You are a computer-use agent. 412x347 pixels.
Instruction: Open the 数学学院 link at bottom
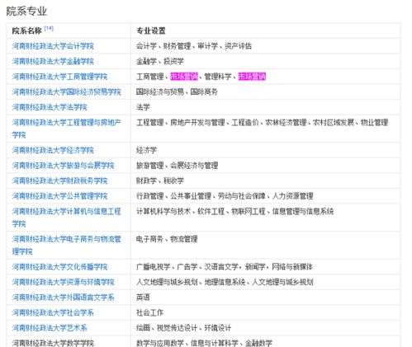point(53,343)
